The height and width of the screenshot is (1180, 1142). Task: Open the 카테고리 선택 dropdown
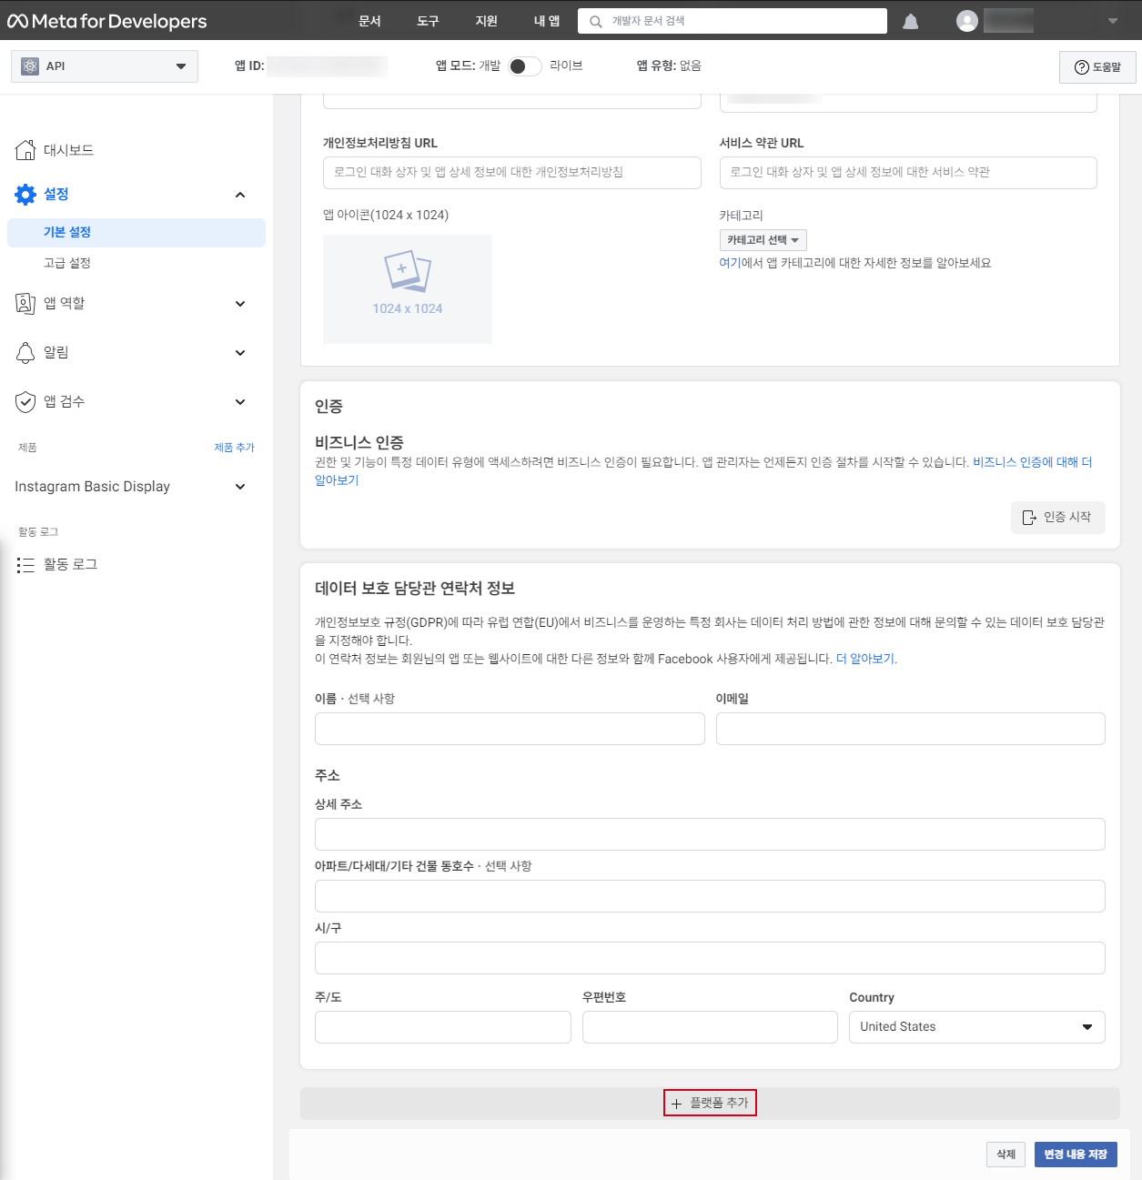(x=763, y=240)
